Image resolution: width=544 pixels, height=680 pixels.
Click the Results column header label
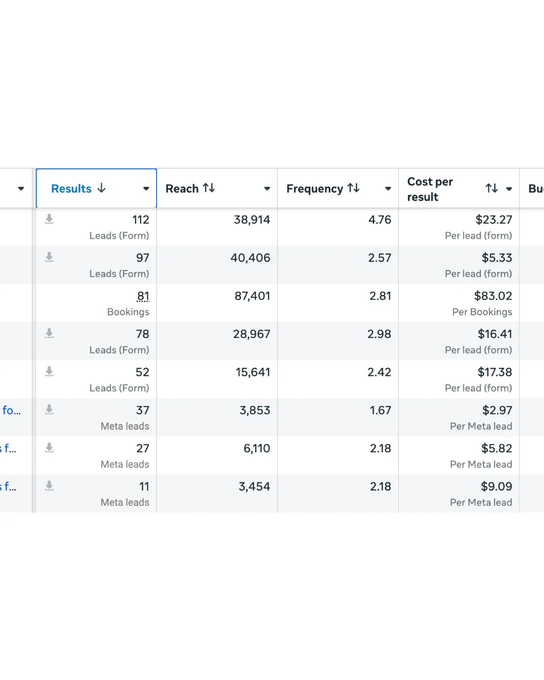(72, 188)
